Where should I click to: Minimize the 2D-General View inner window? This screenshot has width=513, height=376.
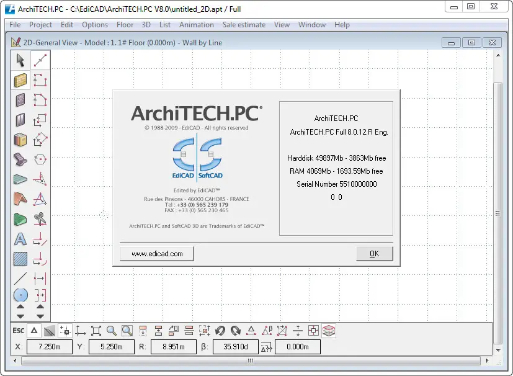point(451,43)
